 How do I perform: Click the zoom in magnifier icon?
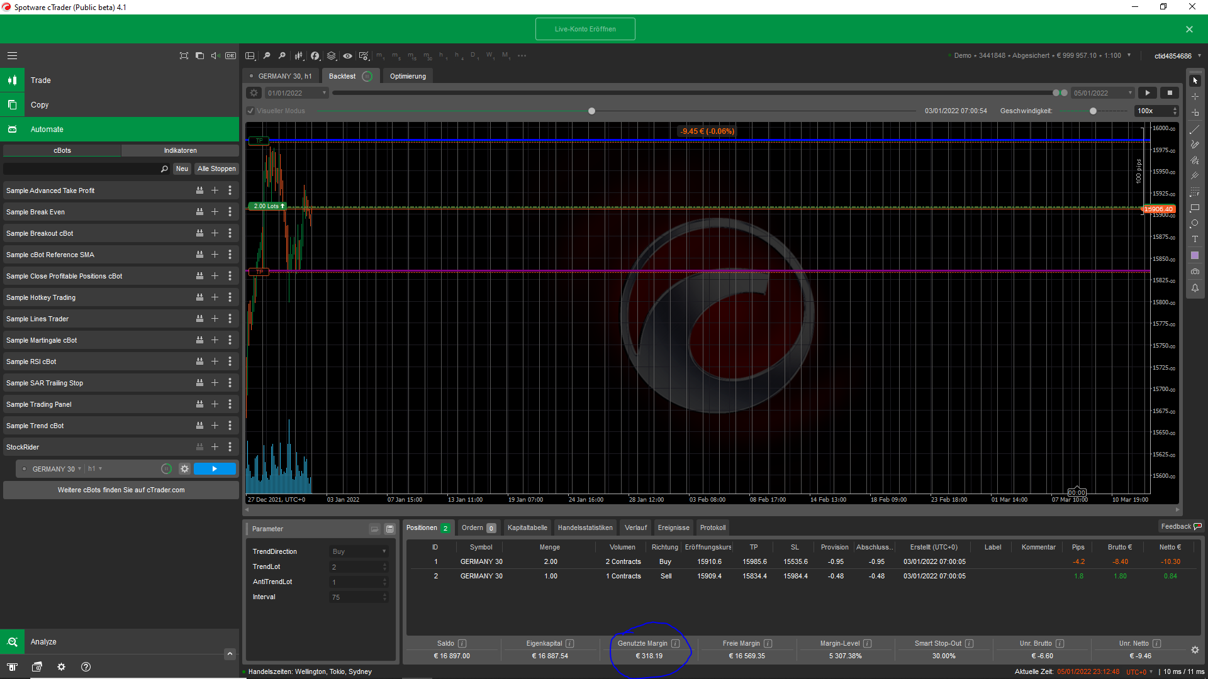pyautogui.click(x=282, y=56)
